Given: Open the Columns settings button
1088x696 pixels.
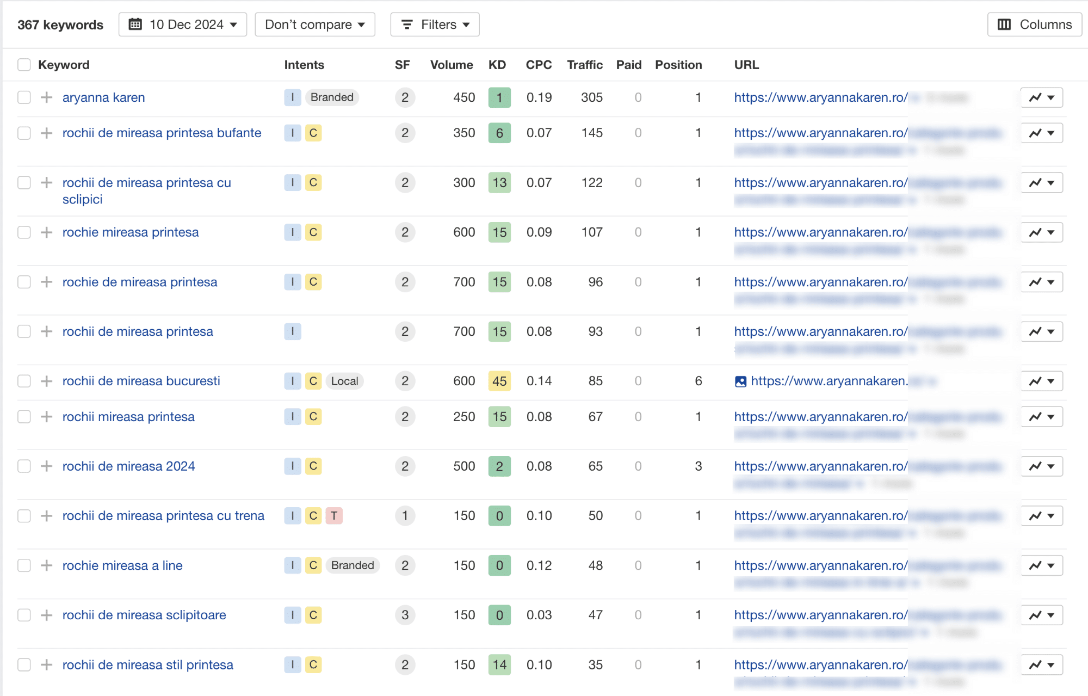Looking at the screenshot, I should tap(1034, 24).
